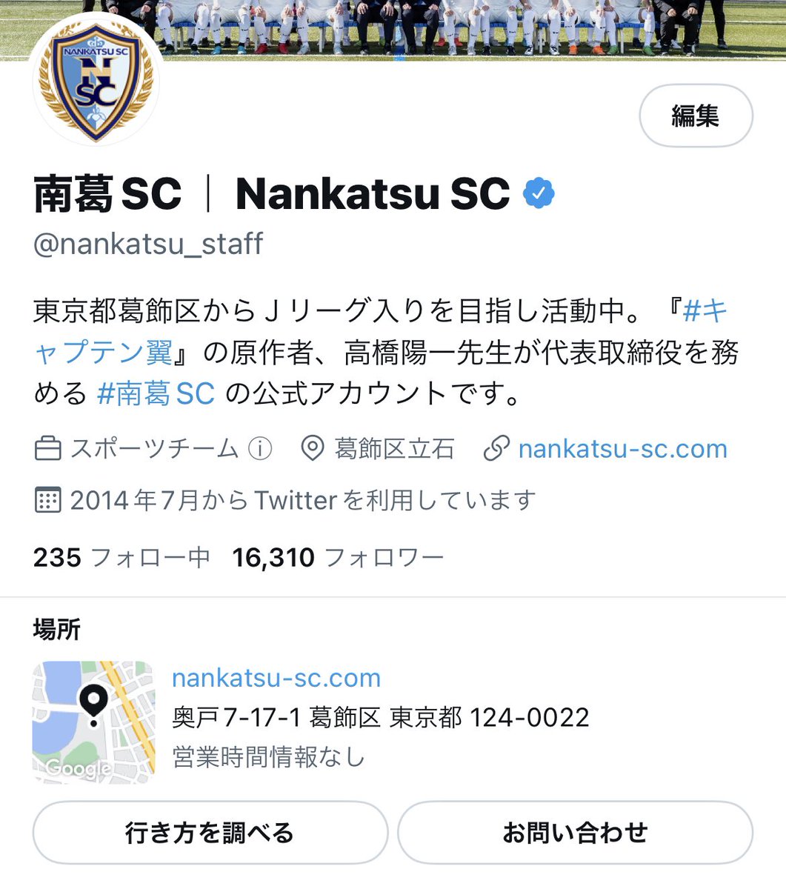Tap the briefcase category icon
The image size is (786, 889).
[x=48, y=448]
